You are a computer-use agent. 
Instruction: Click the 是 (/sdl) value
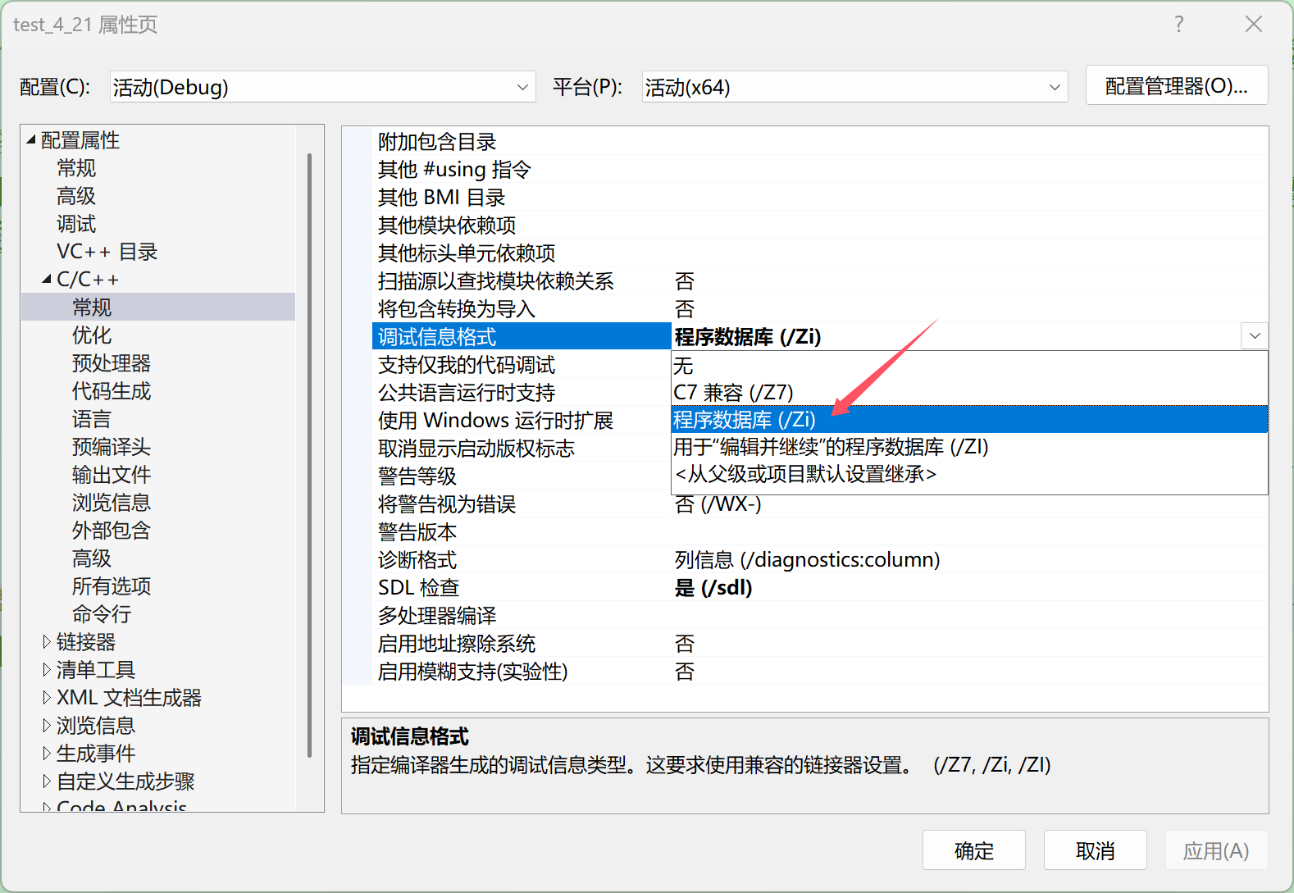[x=713, y=588]
